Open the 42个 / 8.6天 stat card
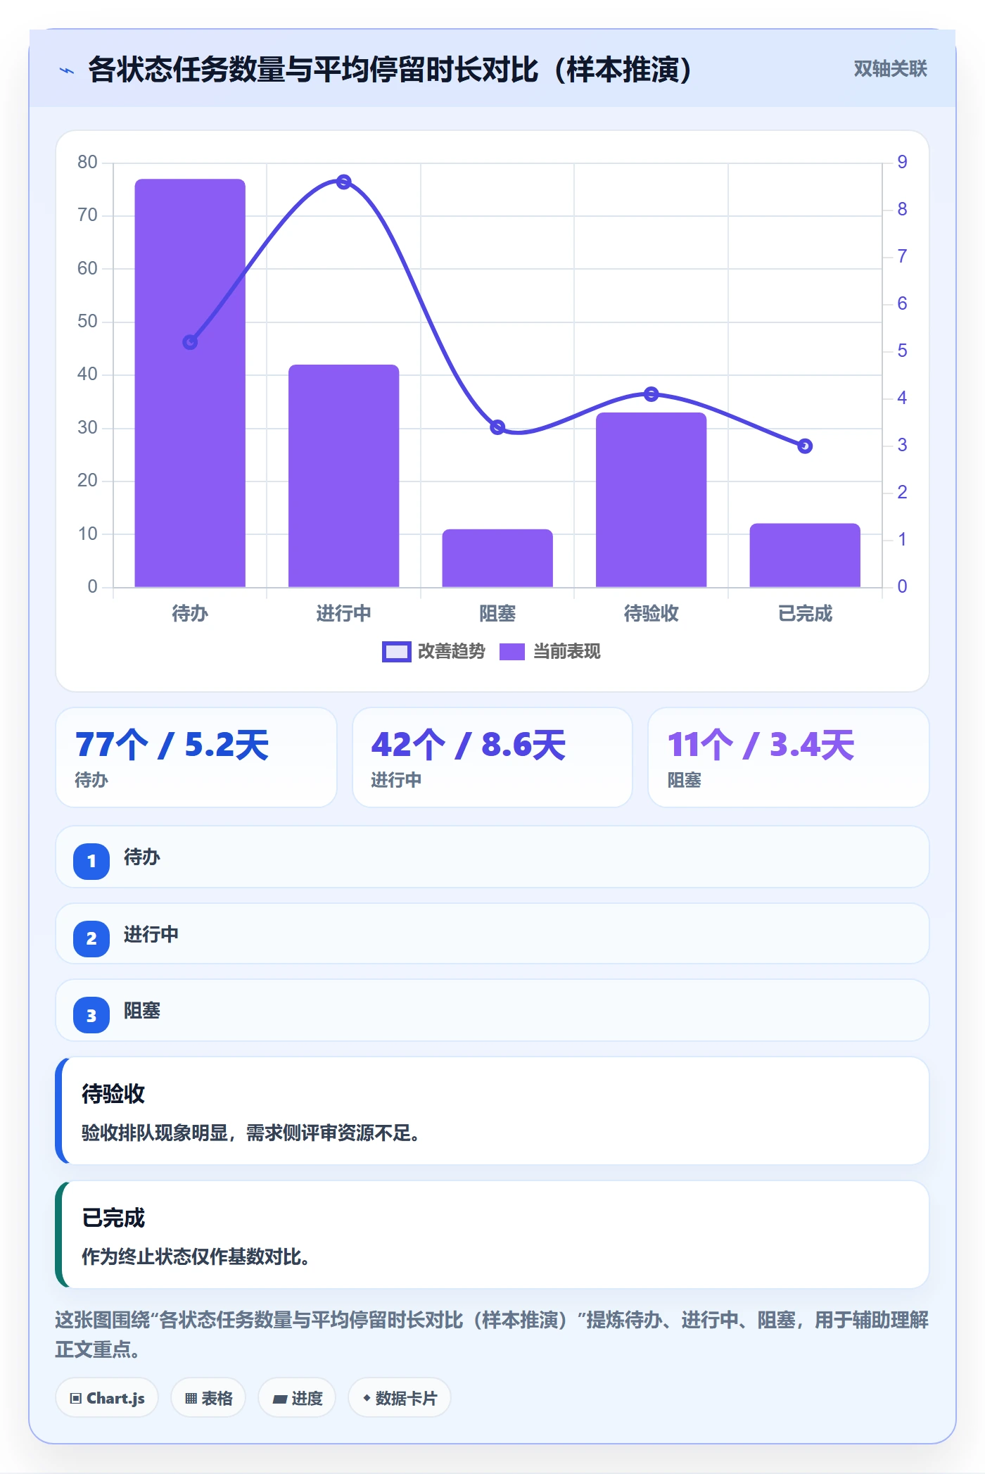This screenshot has height=1474, width=985. pyautogui.click(x=492, y=757)
